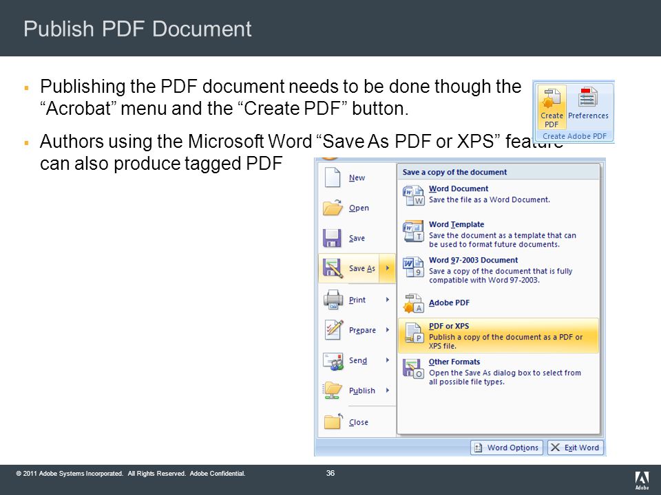The height and width of the screenshot is (495, 661).
Task: Expand the Prepare submenu arrow
Action: click(x=388, y=330)
